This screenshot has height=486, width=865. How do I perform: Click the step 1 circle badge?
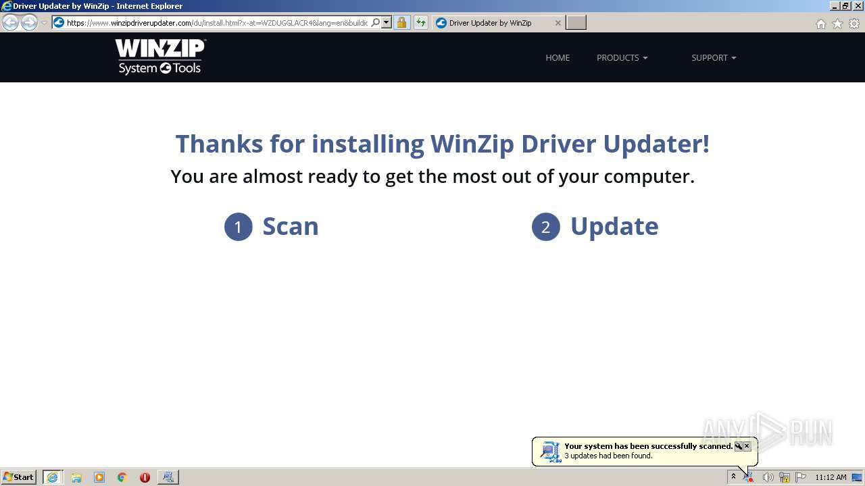click(238, 227)
